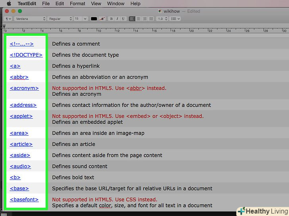Click the black text color swatch
This screenshot has width=289, height=216.
click(94, 19)
